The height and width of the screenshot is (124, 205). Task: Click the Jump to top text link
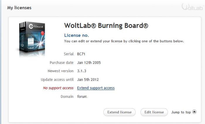click(181, 112)
